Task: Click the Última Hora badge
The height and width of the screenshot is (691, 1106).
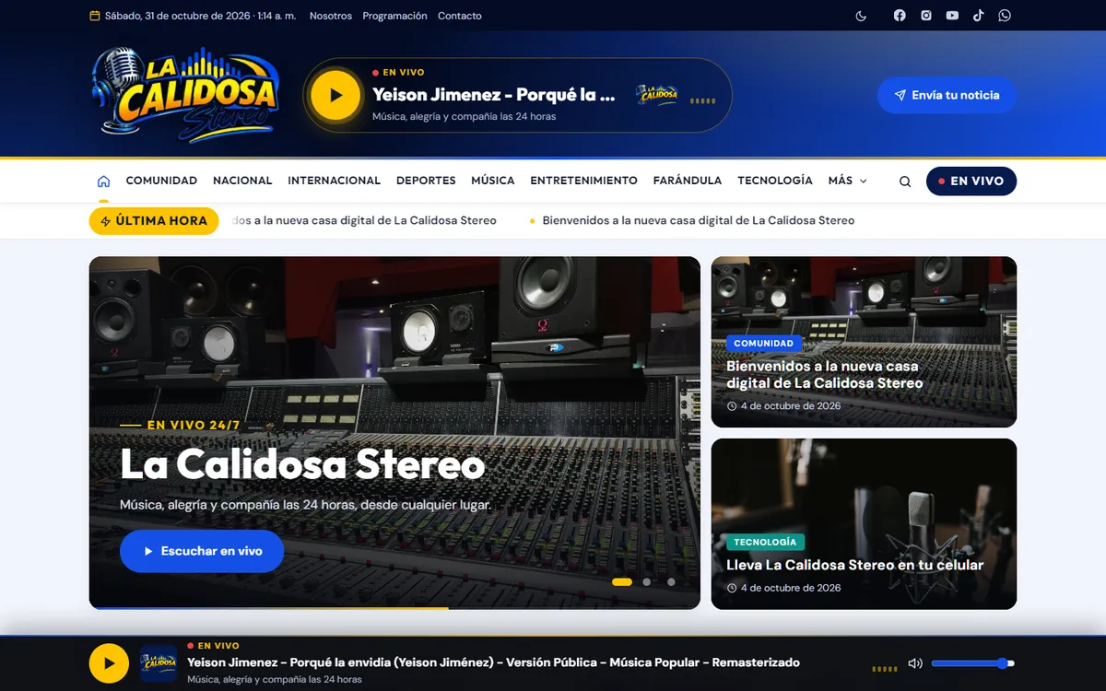Action: coord(154,221)
